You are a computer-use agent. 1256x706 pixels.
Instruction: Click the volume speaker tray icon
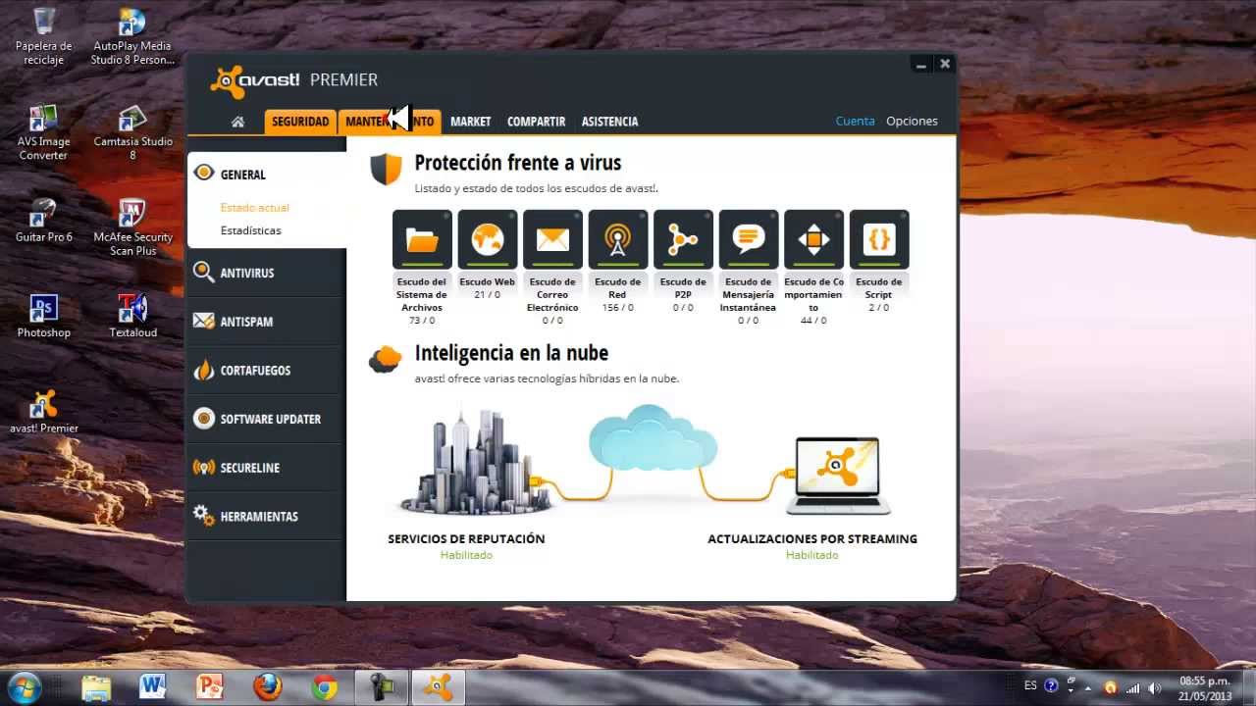[1155, 687]
